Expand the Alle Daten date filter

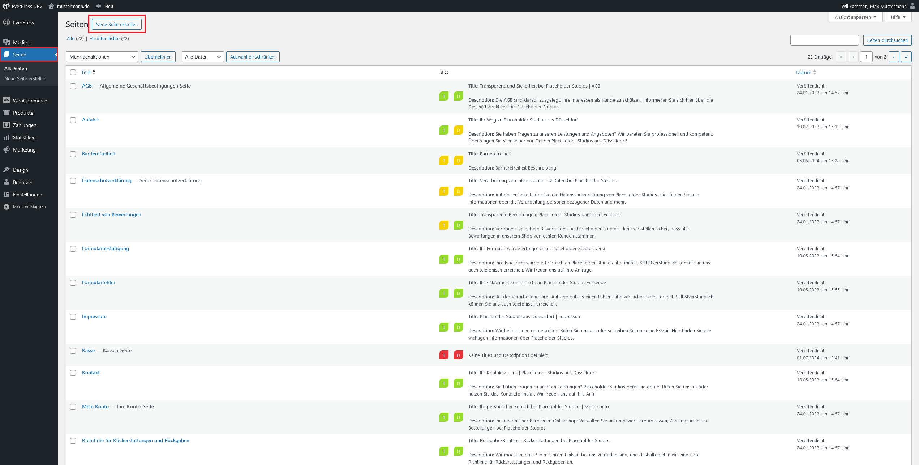(203, 57)
